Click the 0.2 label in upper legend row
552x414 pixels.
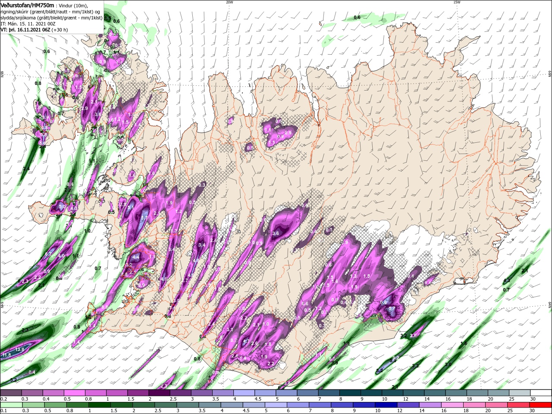3,399
